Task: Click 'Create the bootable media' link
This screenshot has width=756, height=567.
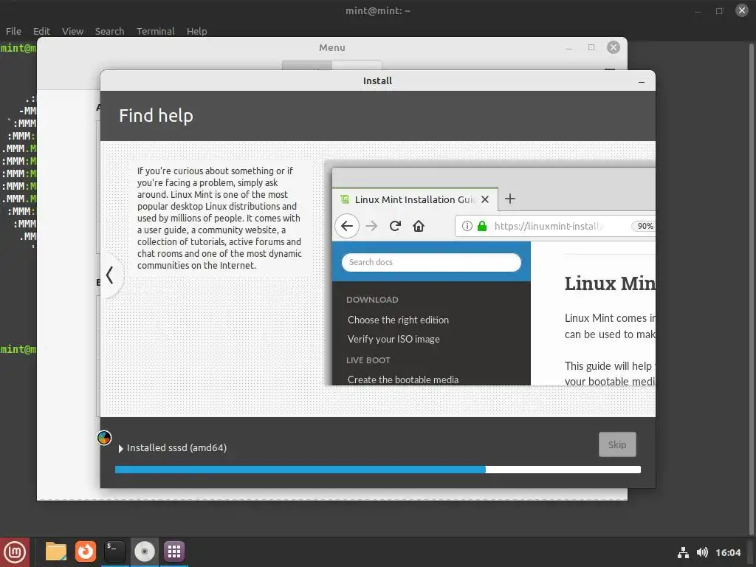Action: click(x=403, y=380)
